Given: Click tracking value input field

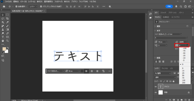Looking at the screenshot, I should coord(182,45).
